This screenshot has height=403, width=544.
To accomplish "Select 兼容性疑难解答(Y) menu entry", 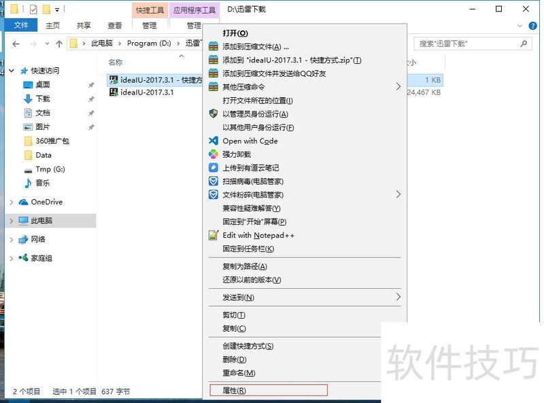I will click(x=252, y=208).
